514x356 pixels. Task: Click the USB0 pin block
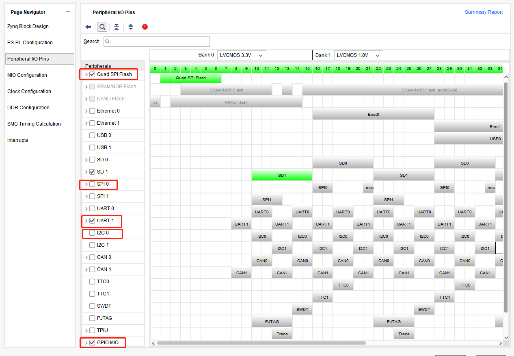tap(469, 139)
